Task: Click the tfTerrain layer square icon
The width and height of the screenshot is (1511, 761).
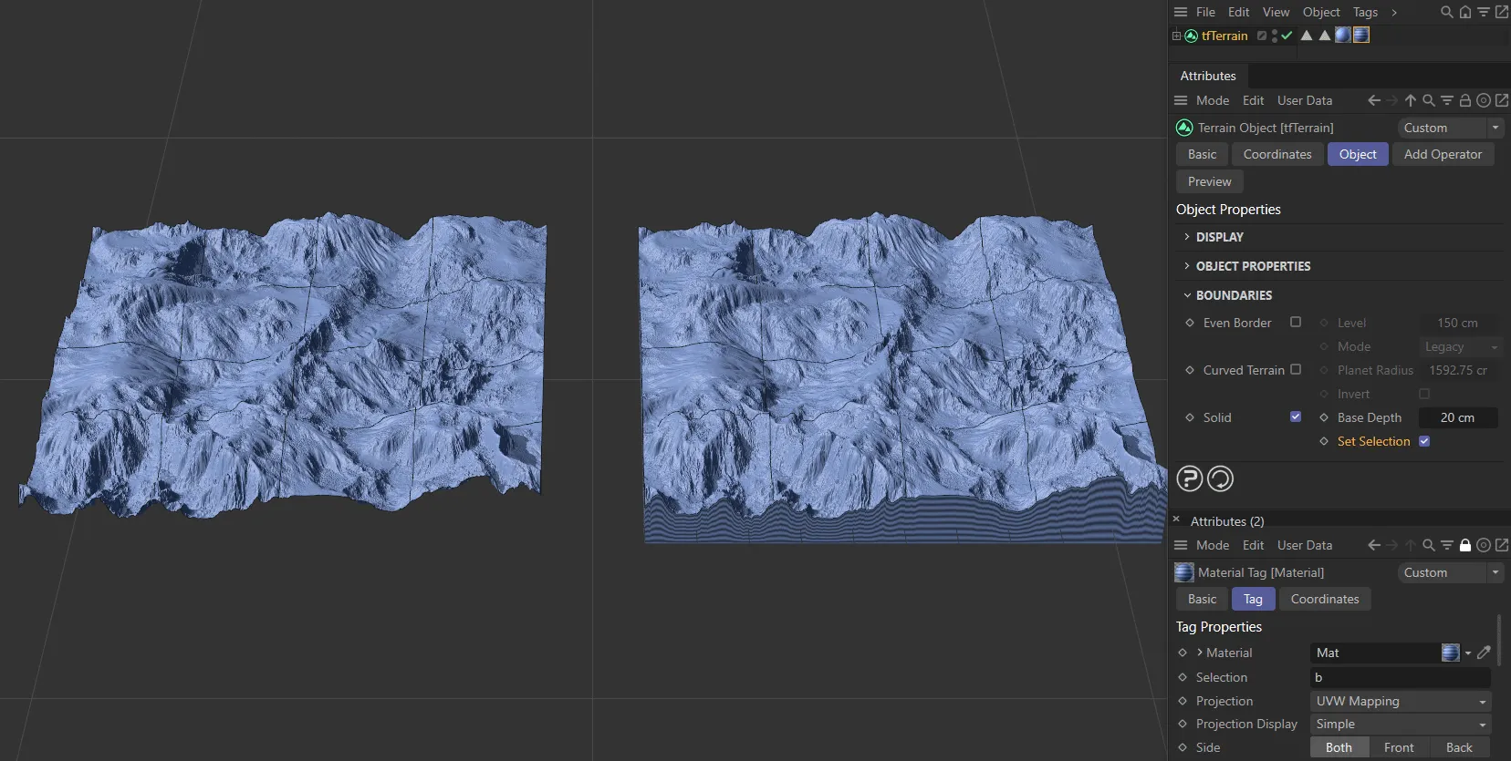Action: tap(1262, 36)
